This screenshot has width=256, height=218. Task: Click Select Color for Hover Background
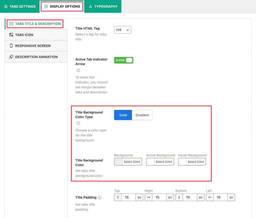click(196, 162)
